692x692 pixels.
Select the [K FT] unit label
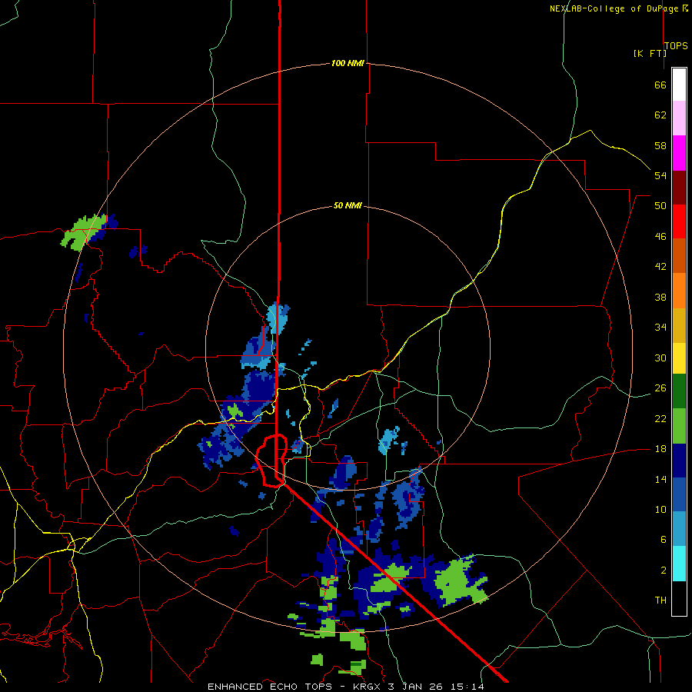tap(650, 53)
